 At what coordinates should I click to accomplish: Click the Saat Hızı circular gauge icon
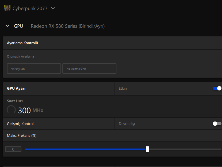(11, 110)
